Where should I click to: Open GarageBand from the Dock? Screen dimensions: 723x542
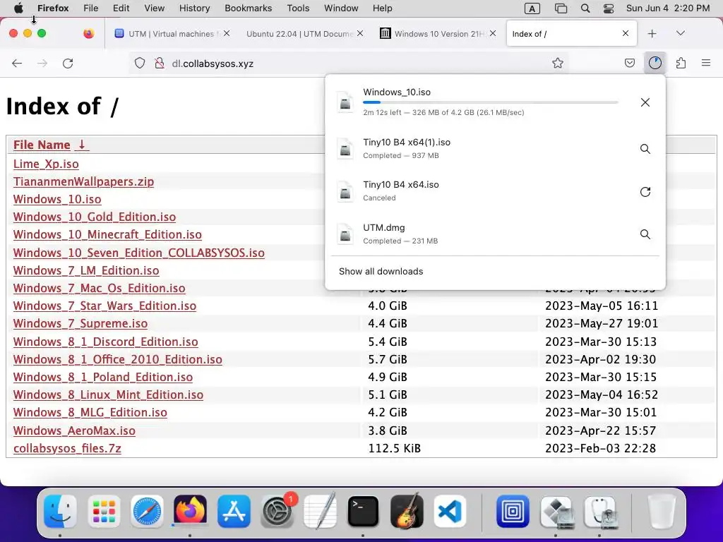407,511
